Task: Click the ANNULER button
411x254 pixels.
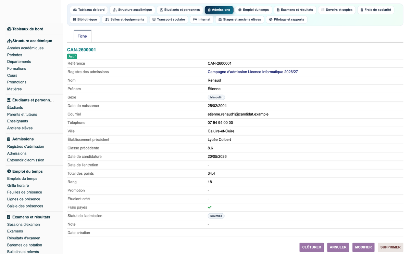Action: (x=338, y=247)
